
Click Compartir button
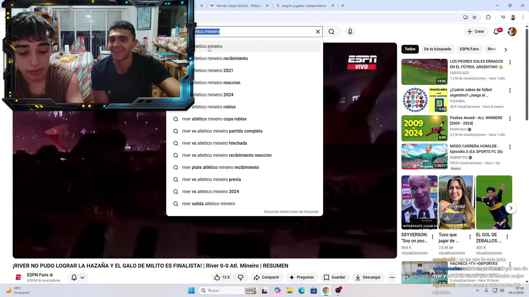tap(266, 277)
